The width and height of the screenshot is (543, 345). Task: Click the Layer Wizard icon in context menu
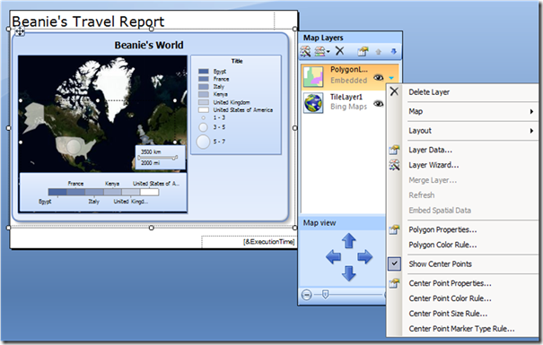point(394,165)
